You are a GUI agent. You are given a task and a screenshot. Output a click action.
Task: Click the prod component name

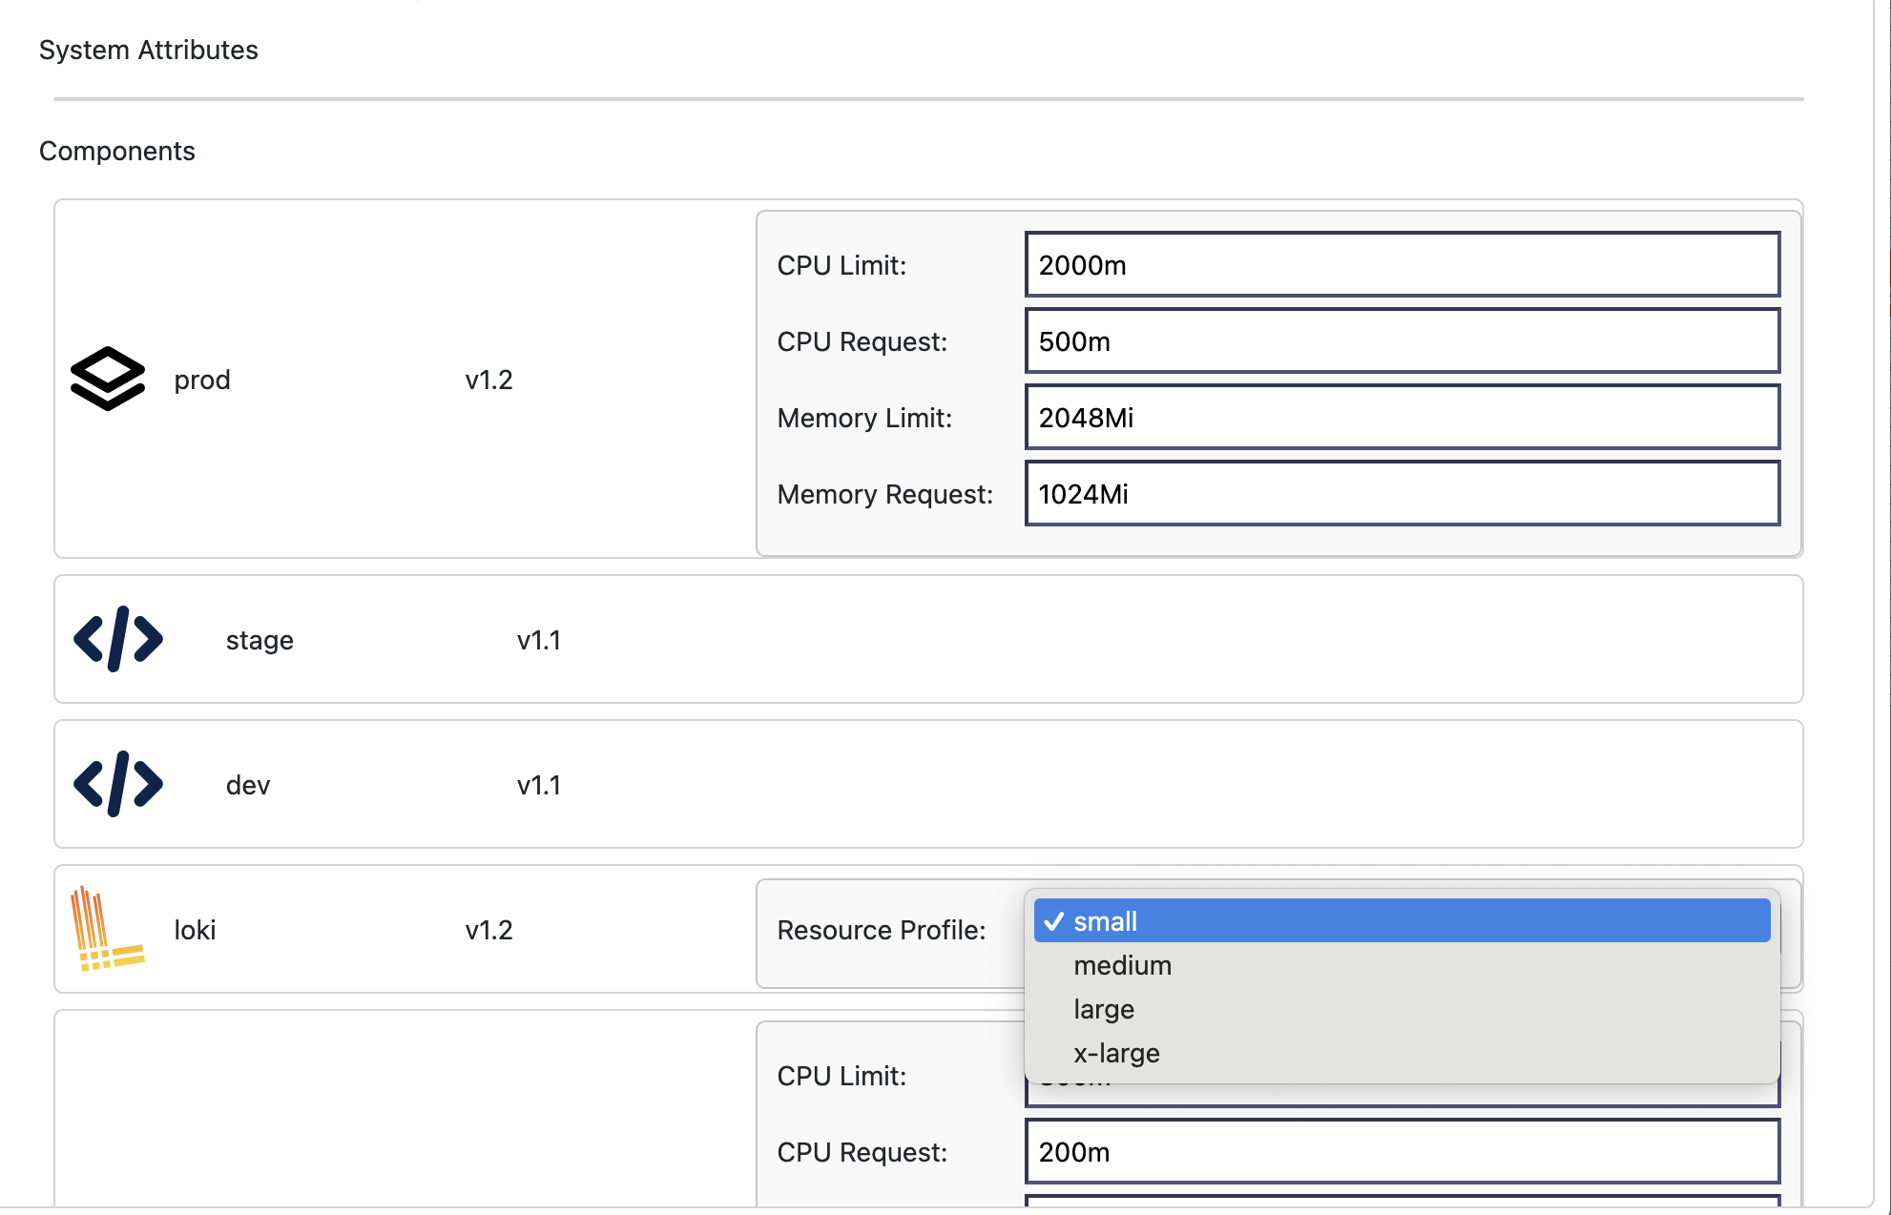click(x=202, y=380)
